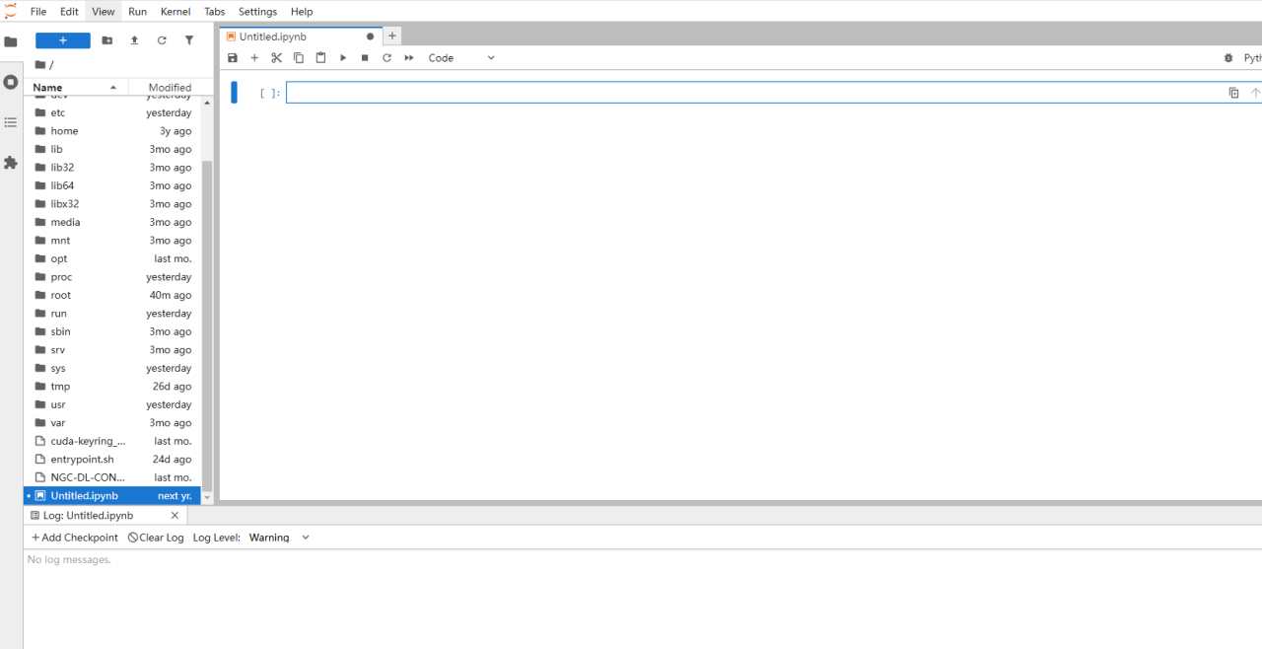Open the Tabs menu
This screenshot has width=1262, height=649.
click(214, 12)
